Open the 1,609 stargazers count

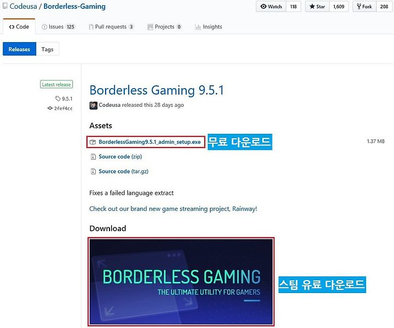(x=339, y=7)
